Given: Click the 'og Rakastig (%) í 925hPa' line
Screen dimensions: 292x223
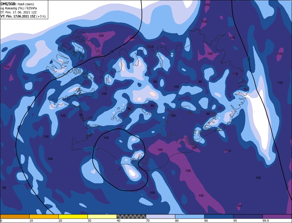Looking at the screenshot, I should (x=19, y=8).
